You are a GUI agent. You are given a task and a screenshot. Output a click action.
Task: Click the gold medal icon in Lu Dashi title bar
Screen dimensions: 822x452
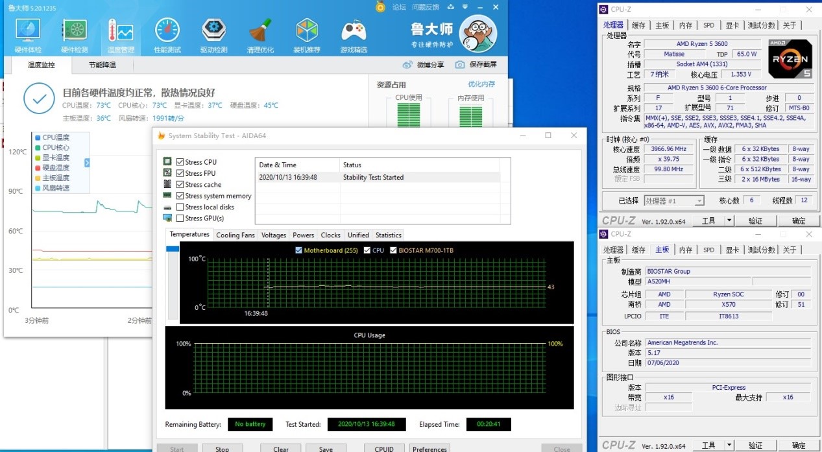(380, 7)
